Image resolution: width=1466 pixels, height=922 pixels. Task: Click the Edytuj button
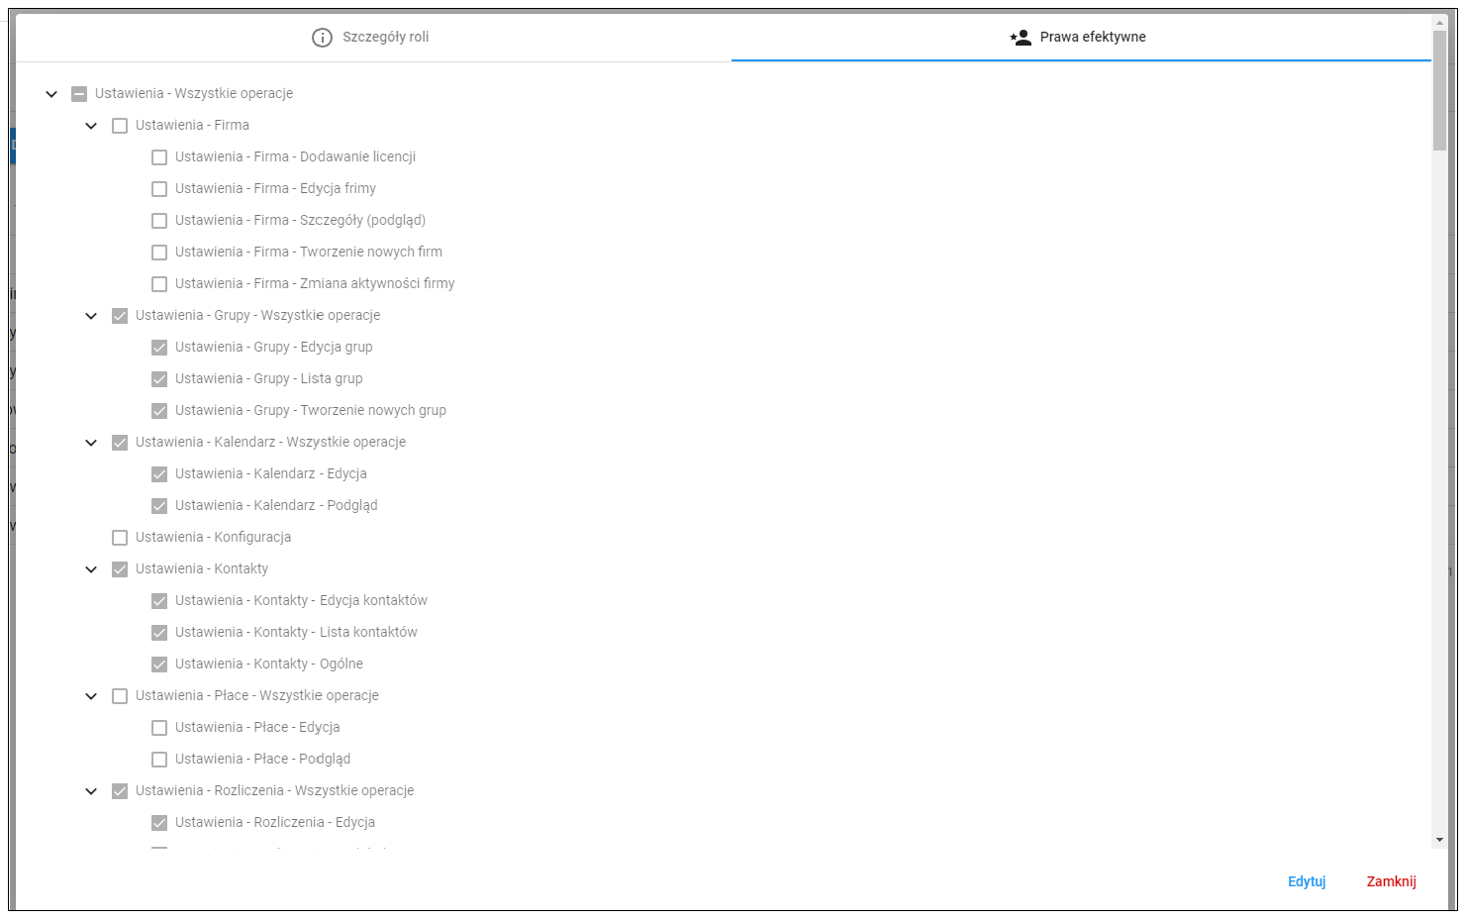tap(1307, 881)
